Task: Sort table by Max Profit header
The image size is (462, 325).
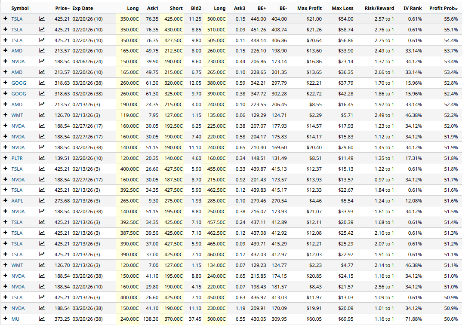Action: click(x=309, y=8)
